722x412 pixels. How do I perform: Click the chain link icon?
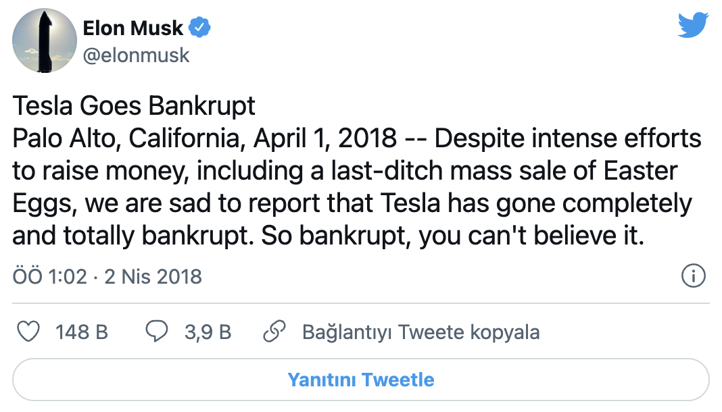click(x=272, y=332)
